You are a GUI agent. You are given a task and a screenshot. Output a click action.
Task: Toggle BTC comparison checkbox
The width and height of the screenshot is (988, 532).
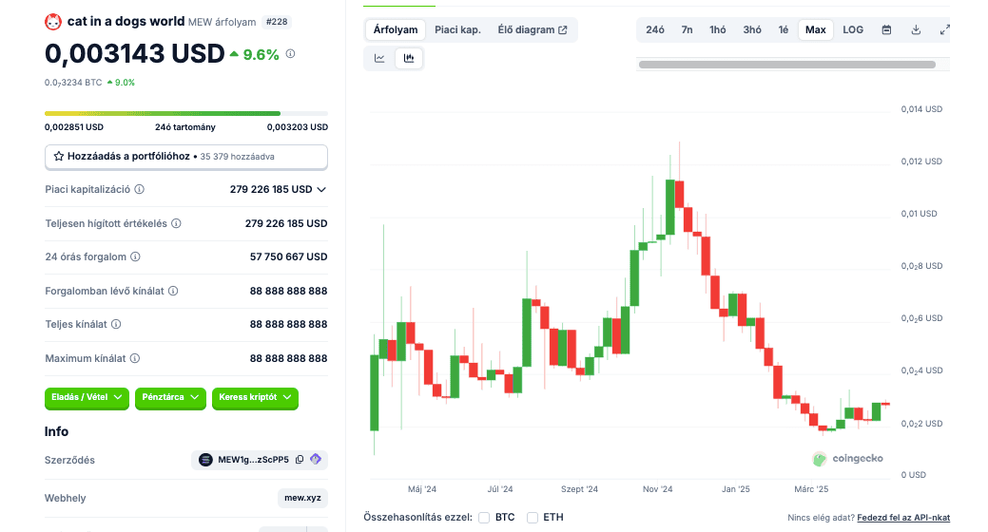coord(484,518)
